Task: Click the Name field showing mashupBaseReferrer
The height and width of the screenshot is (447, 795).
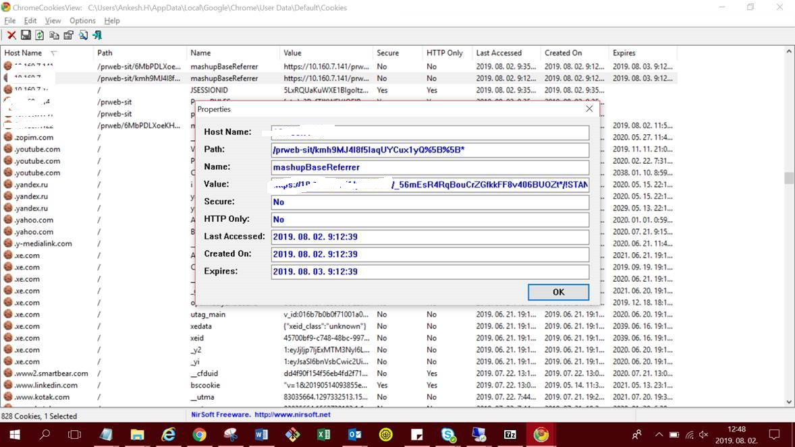Action: point(430,167)
